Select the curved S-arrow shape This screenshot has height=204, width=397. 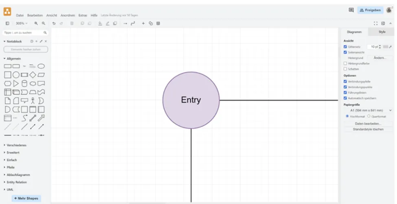24,118
